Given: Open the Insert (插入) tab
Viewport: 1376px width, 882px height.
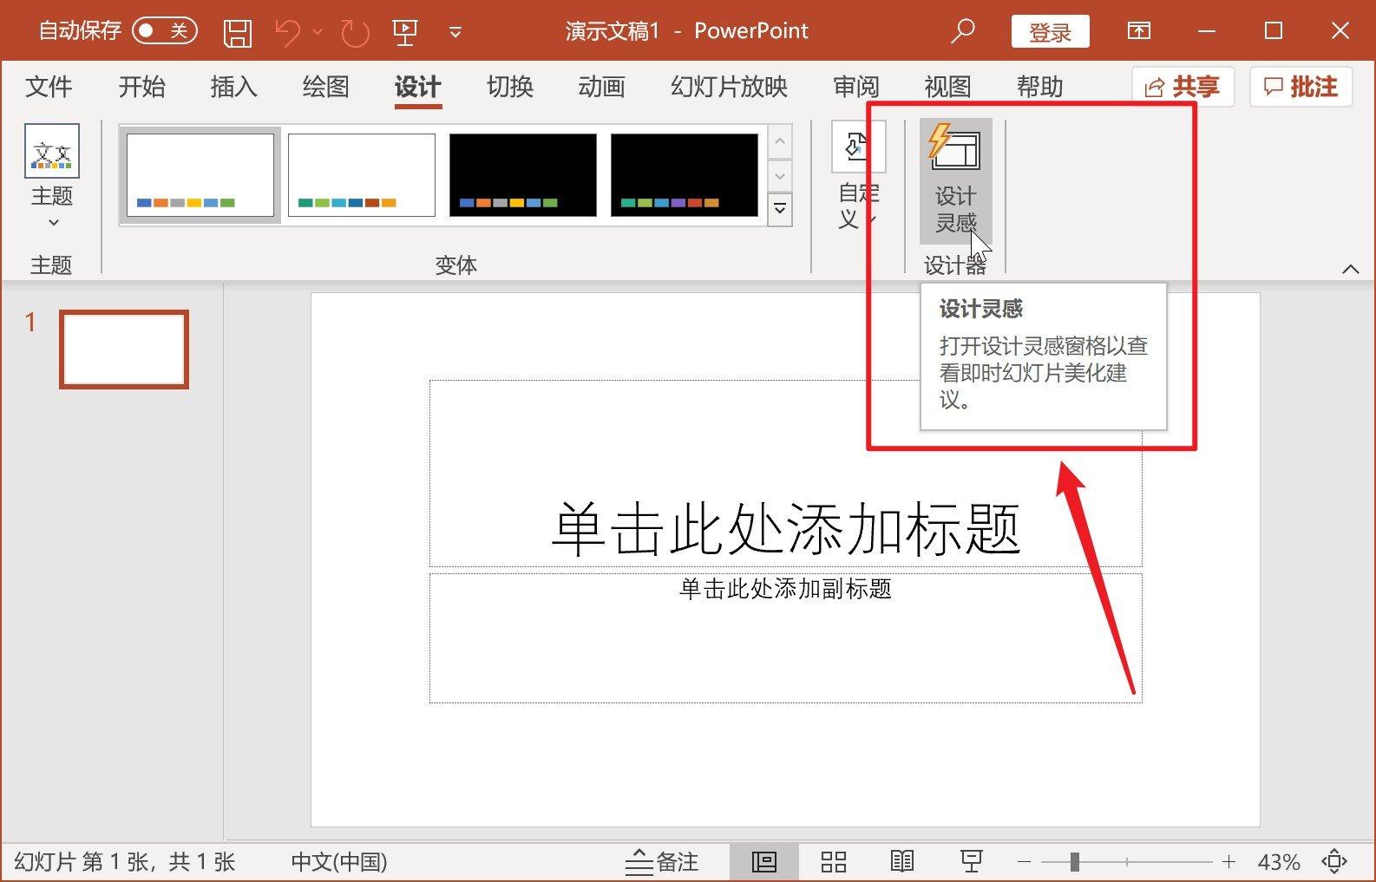Looking at the screenshot, I should click(233, 87).
